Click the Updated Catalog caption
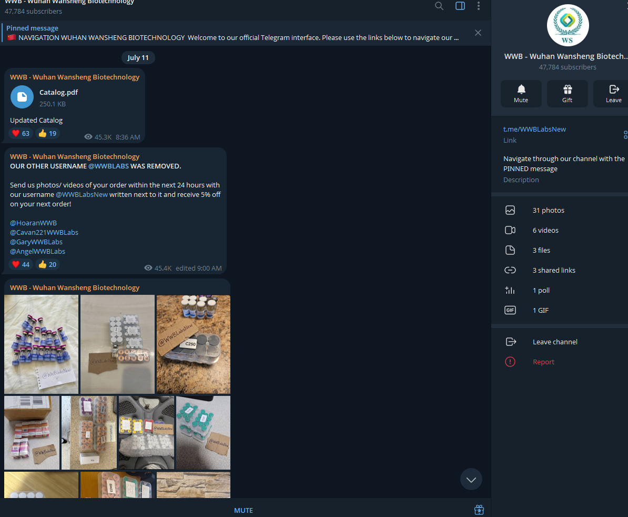 pos(36,120)
